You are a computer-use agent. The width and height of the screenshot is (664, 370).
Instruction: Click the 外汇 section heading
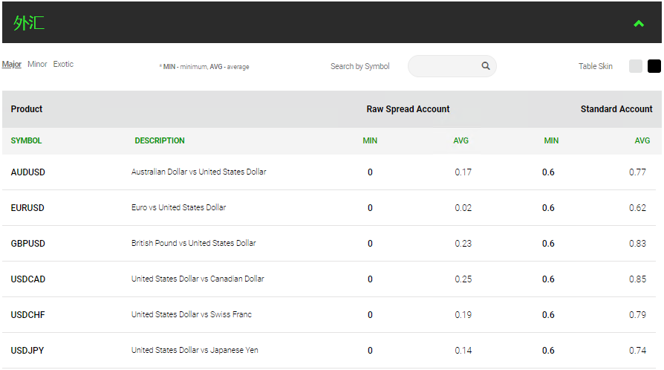(x=28, y=23)
